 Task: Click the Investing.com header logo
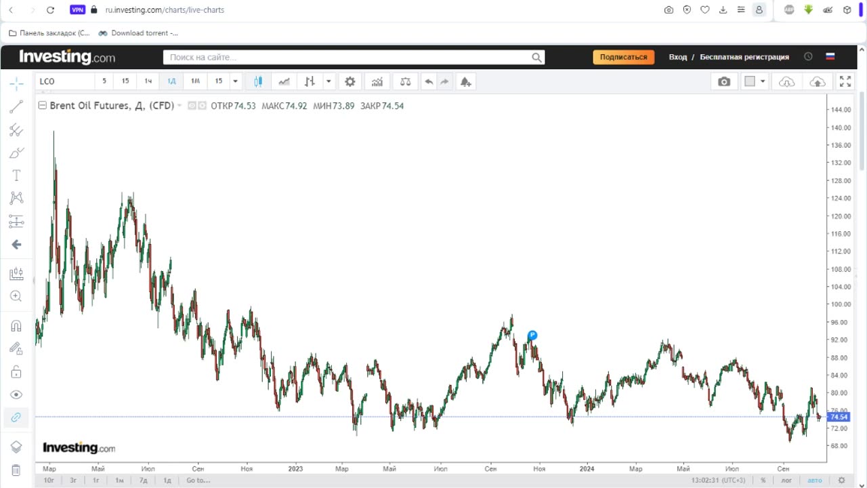(x=67, y=57)
